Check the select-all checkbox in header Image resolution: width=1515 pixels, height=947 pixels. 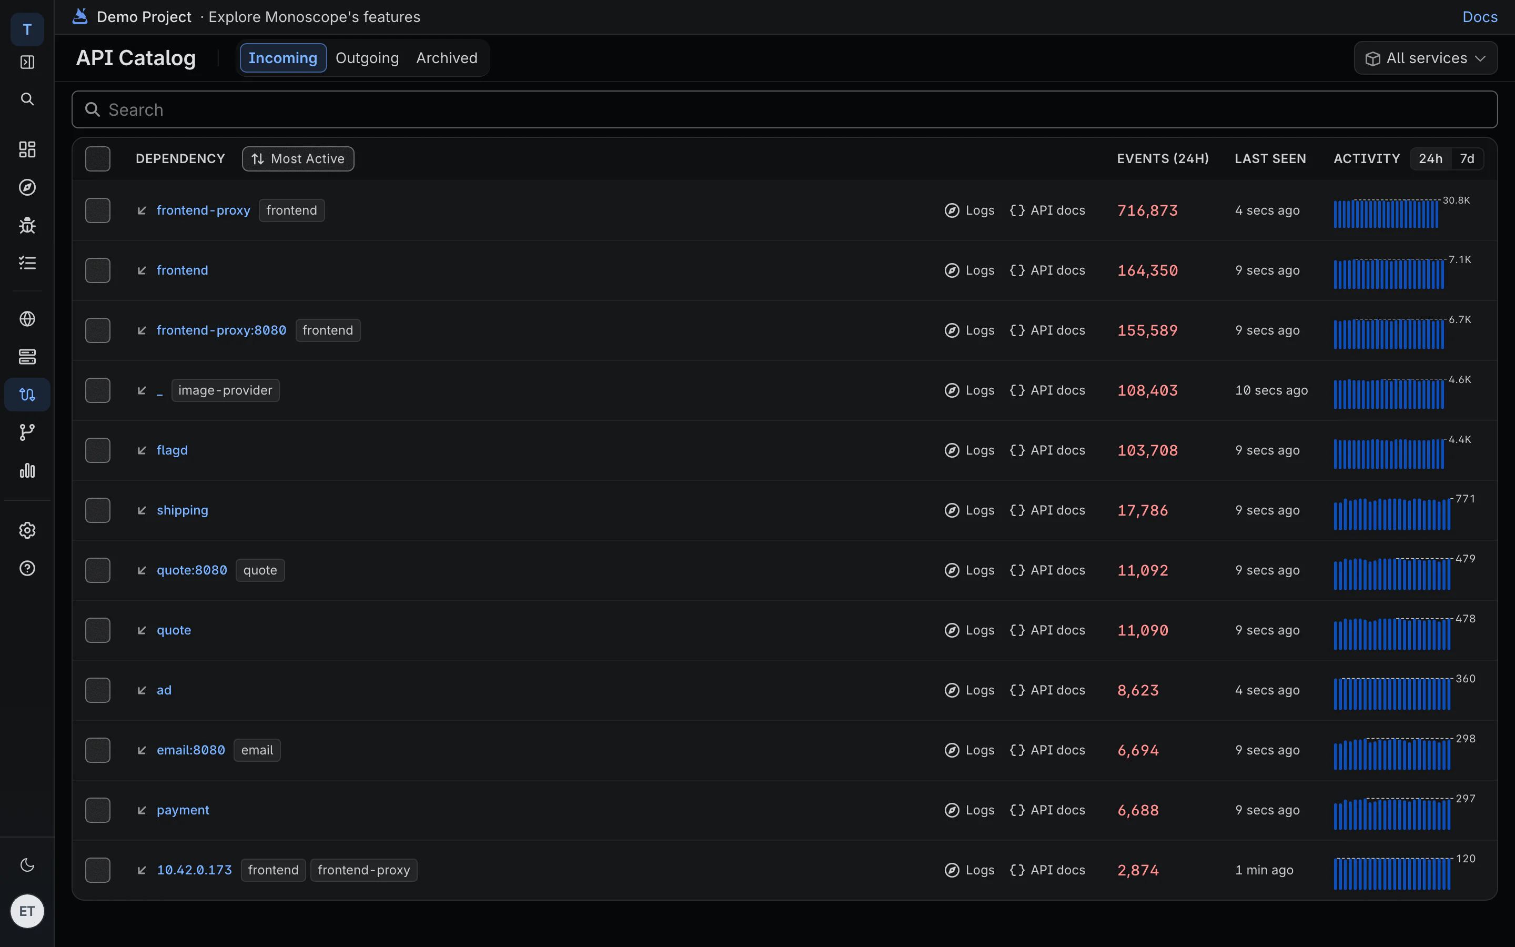98,159
